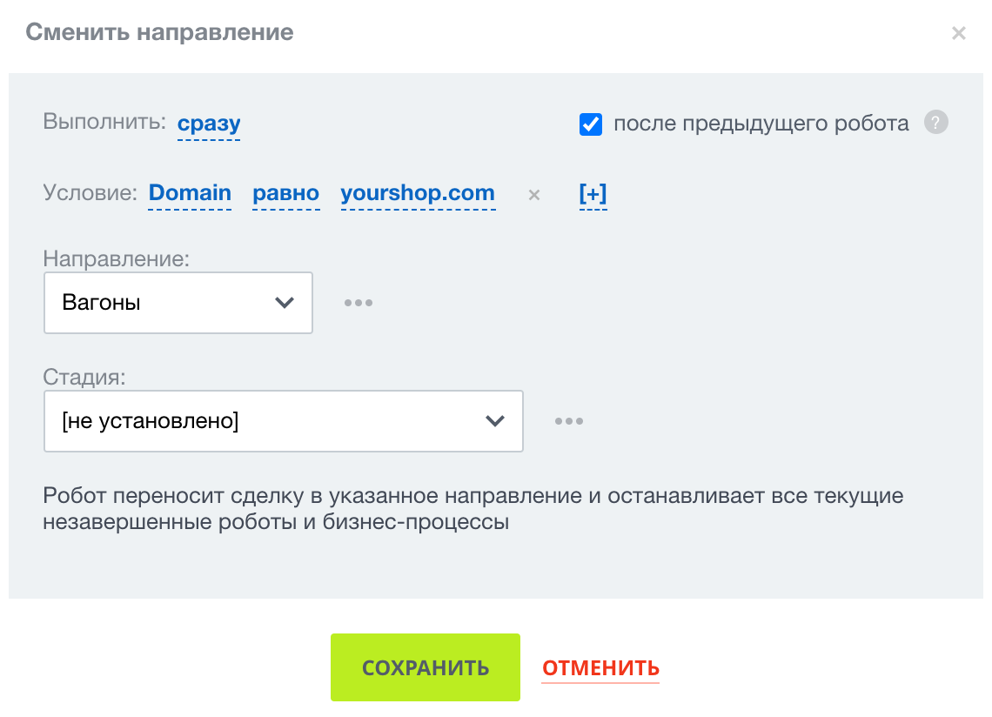Close the Сменить направление dialog
Image resolution: width=992 pixels, height=717 pixels.
[958, 33]
